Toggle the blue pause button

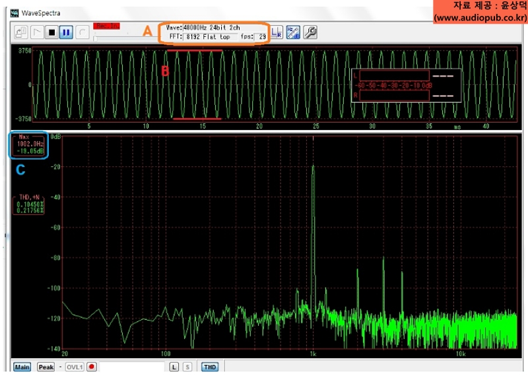pyautogui.click(x=67, y=32)
